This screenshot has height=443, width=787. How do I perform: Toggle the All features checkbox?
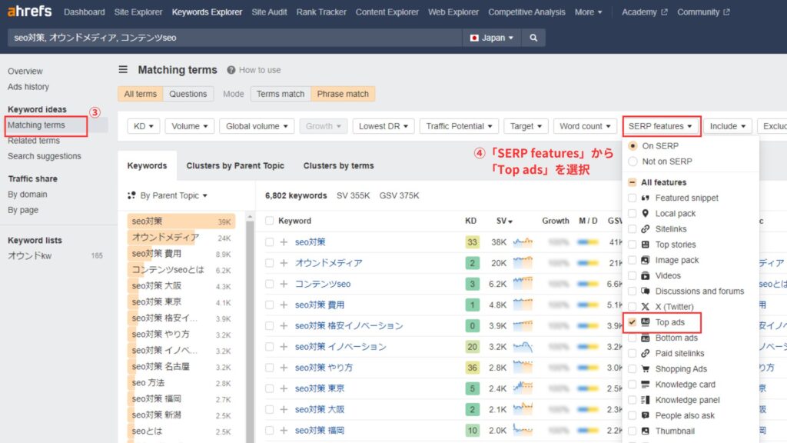(632, 182)
